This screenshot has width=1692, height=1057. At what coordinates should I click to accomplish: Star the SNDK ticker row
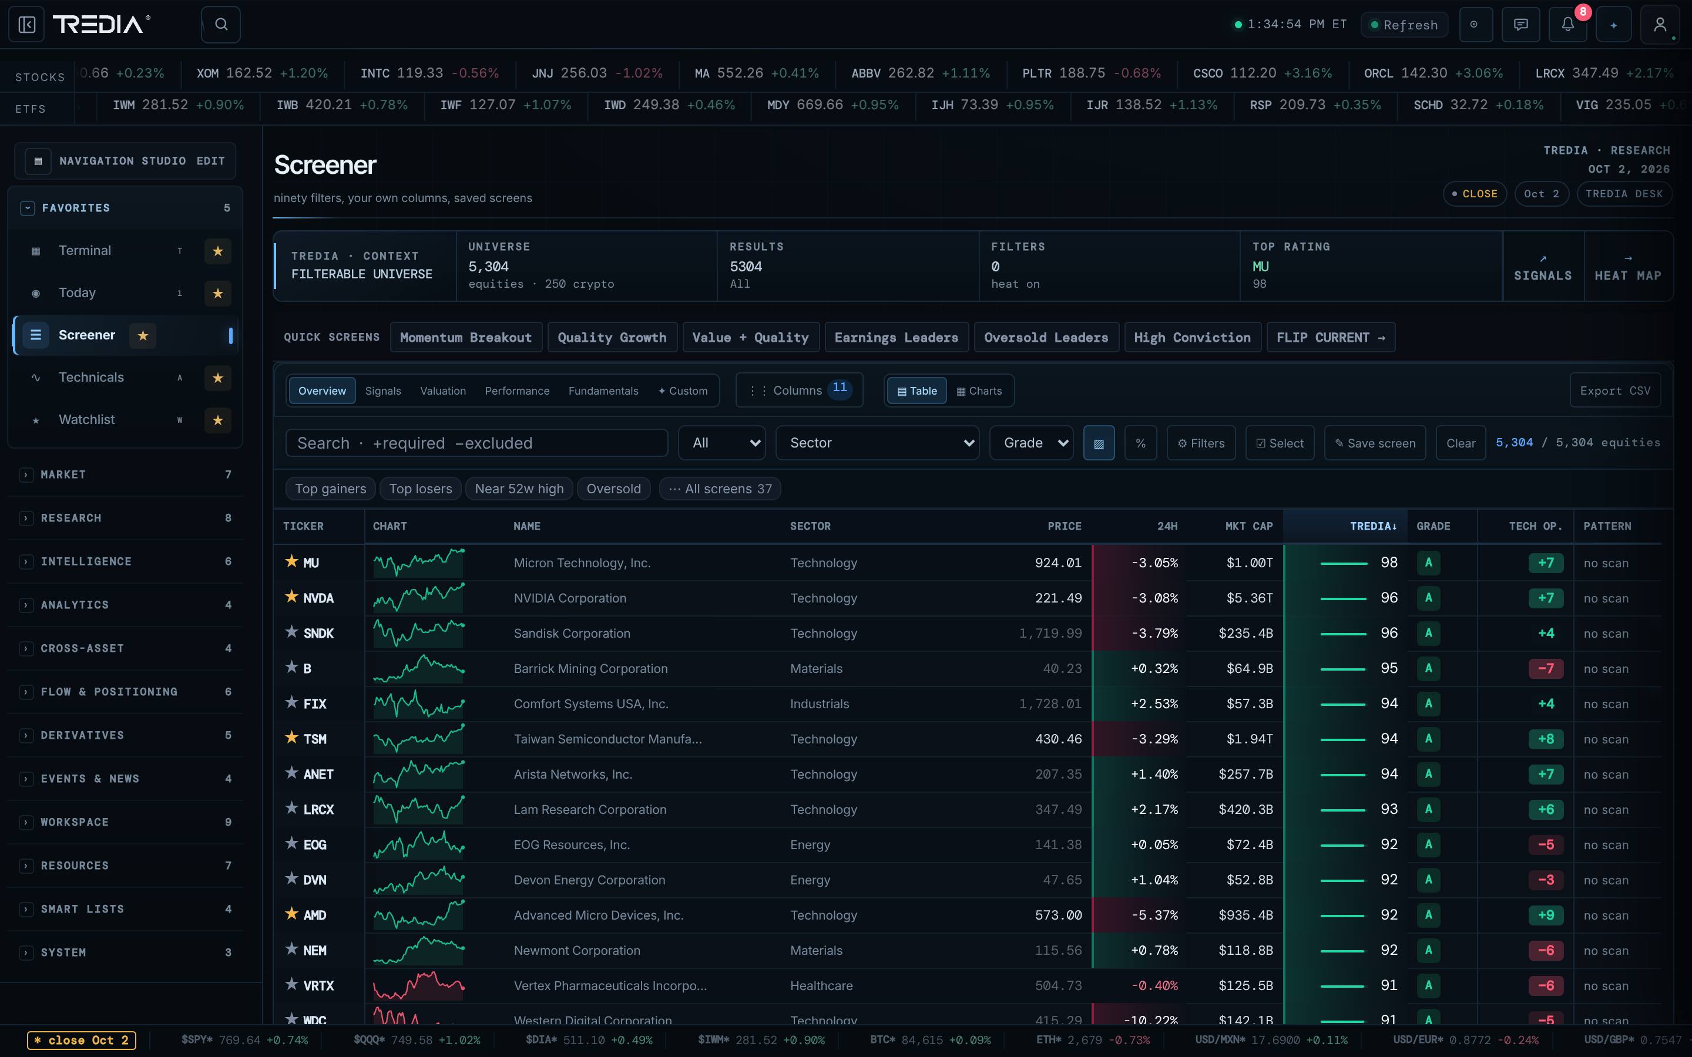point(291,632)
